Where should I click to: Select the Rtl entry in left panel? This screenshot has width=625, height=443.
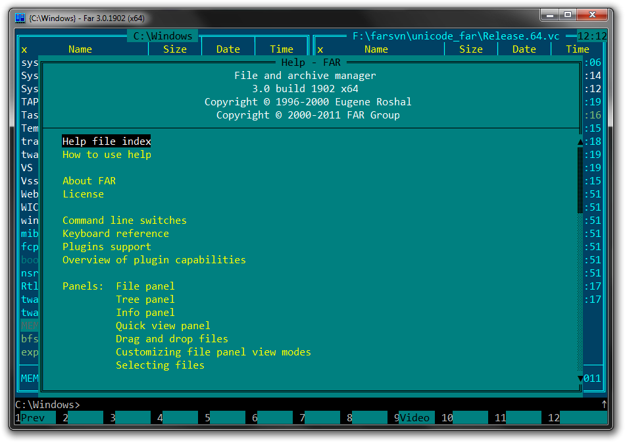[30, 286]
